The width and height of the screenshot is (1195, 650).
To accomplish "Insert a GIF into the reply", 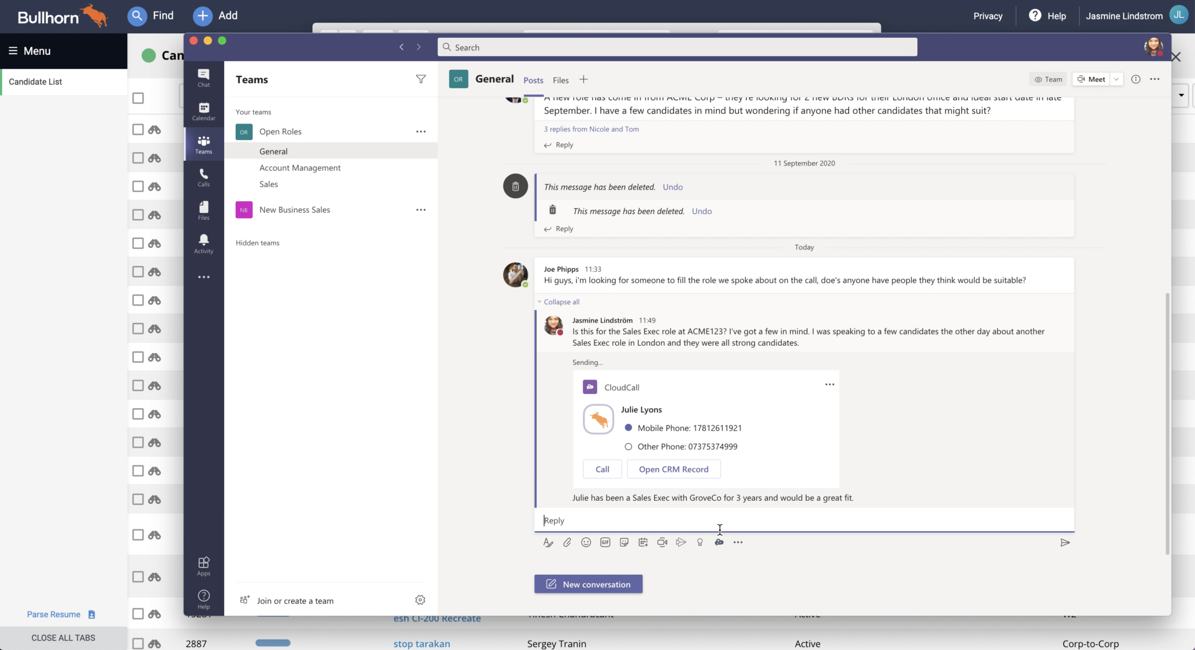I will [x=605, y=542].
